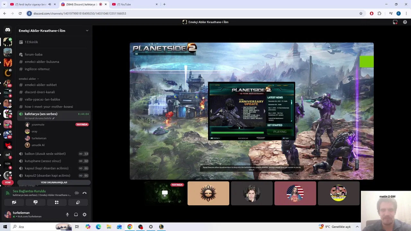Open the 1 Etkinlik events entry

54,42
